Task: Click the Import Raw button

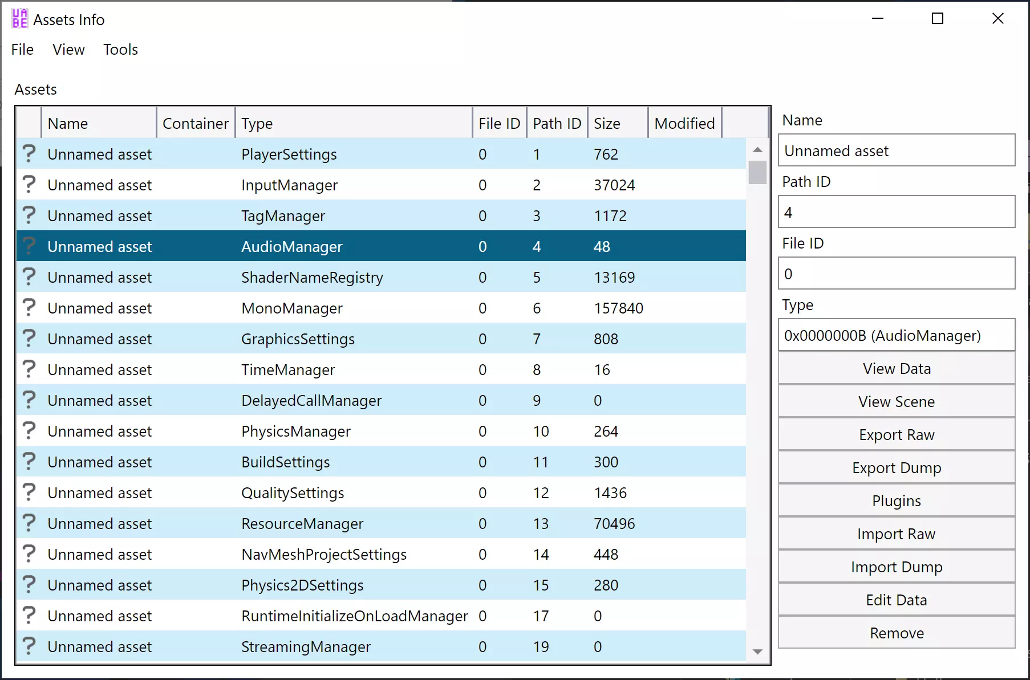Action: click(x=897, y=534)
